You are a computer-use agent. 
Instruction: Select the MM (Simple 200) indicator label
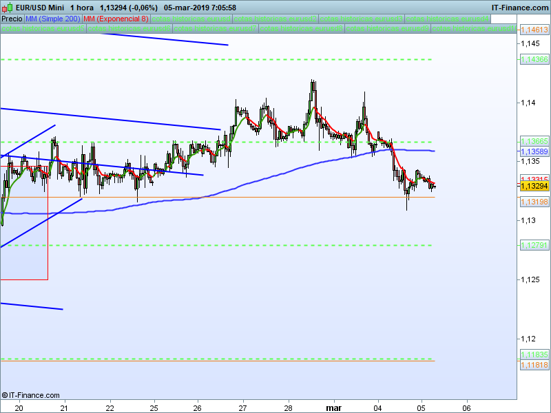(x=53, y=19)
